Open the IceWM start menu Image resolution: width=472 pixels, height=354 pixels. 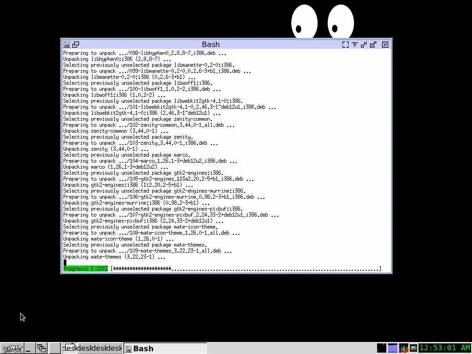(12, 348)
